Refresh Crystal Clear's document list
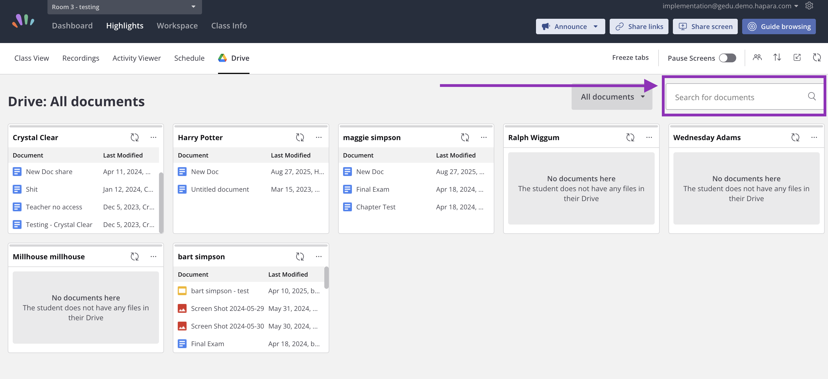 click(134, 137)
